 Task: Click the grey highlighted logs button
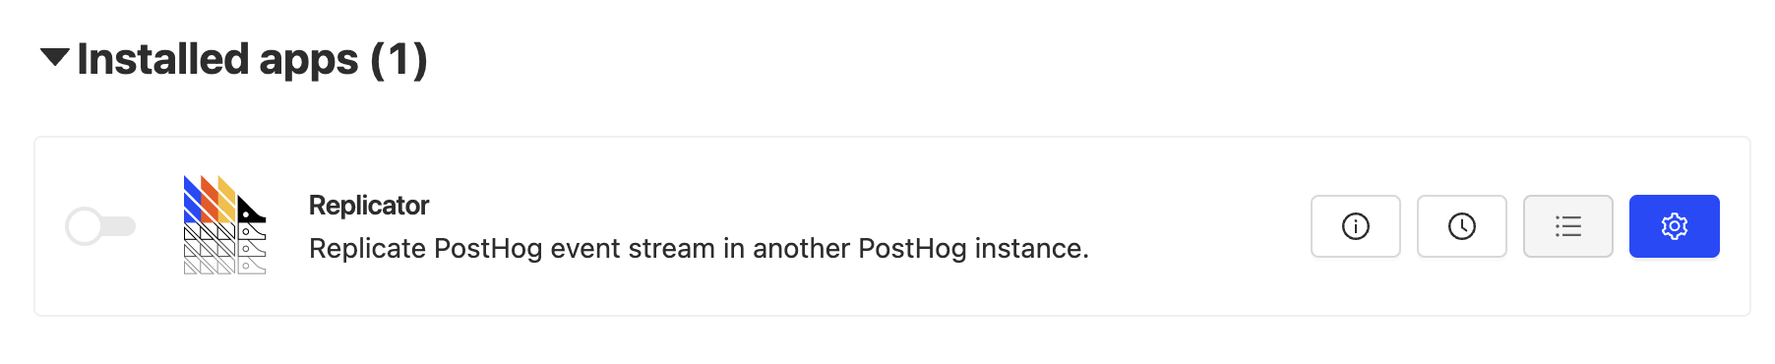(x=1567, y=226)
